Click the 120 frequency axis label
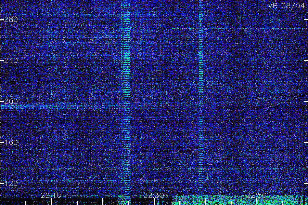This screenshot has height=205, width=308. coord(11,183)
